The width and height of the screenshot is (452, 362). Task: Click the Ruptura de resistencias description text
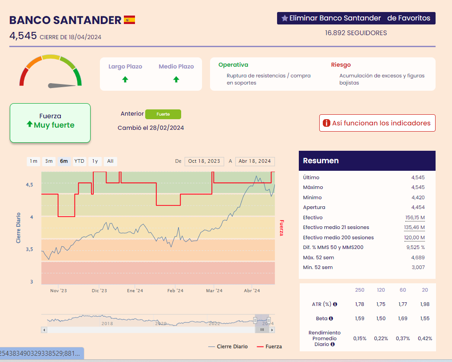click(x=268, y=79)
